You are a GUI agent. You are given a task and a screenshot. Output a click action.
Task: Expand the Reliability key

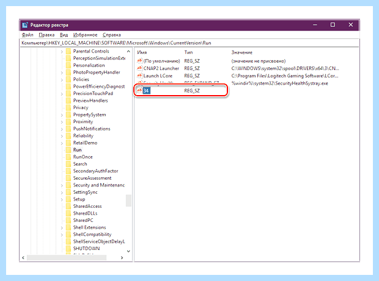pos(62,136)
